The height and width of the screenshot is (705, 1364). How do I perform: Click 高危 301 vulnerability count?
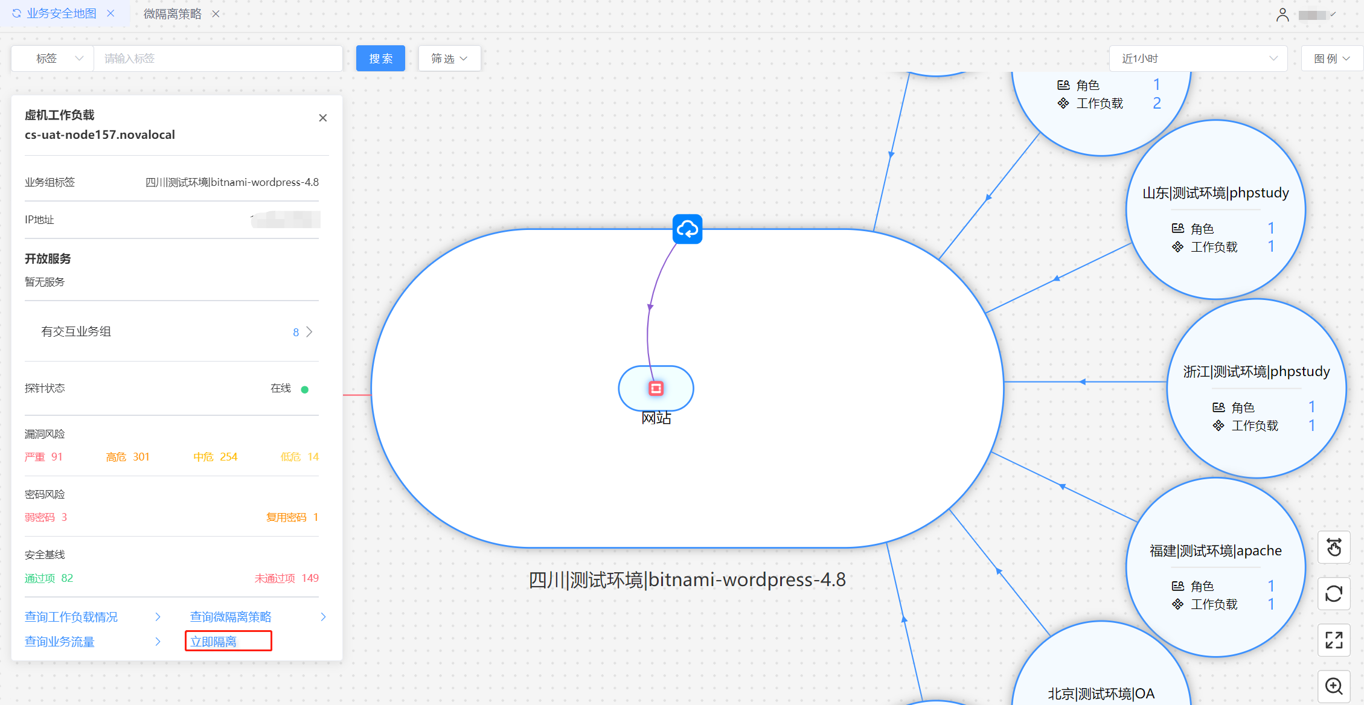[x=127, y=457]
